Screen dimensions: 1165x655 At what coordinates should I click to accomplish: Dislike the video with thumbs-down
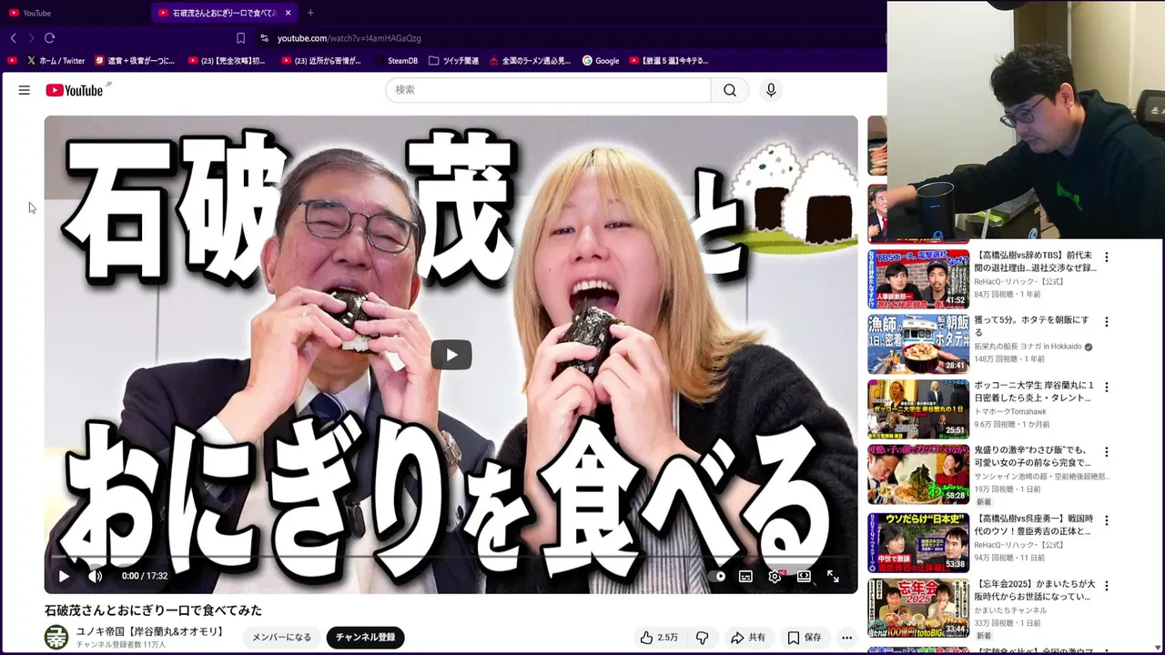(x=702, y=638)
